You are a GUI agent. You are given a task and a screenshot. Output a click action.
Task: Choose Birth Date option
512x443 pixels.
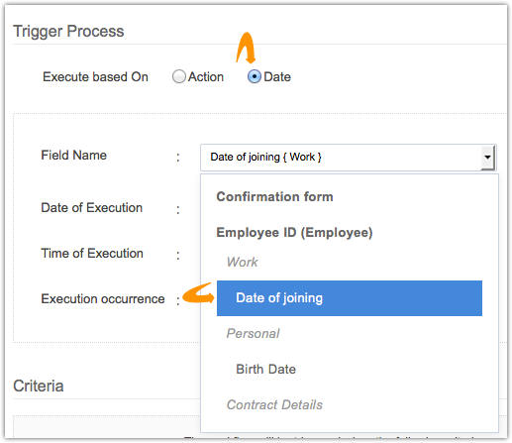(265, 369)
